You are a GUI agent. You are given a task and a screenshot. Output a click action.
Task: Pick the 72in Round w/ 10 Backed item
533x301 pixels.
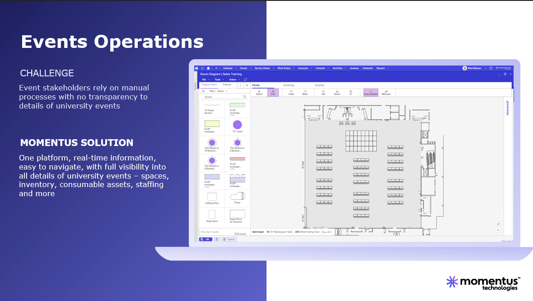(x=212, y=145)
